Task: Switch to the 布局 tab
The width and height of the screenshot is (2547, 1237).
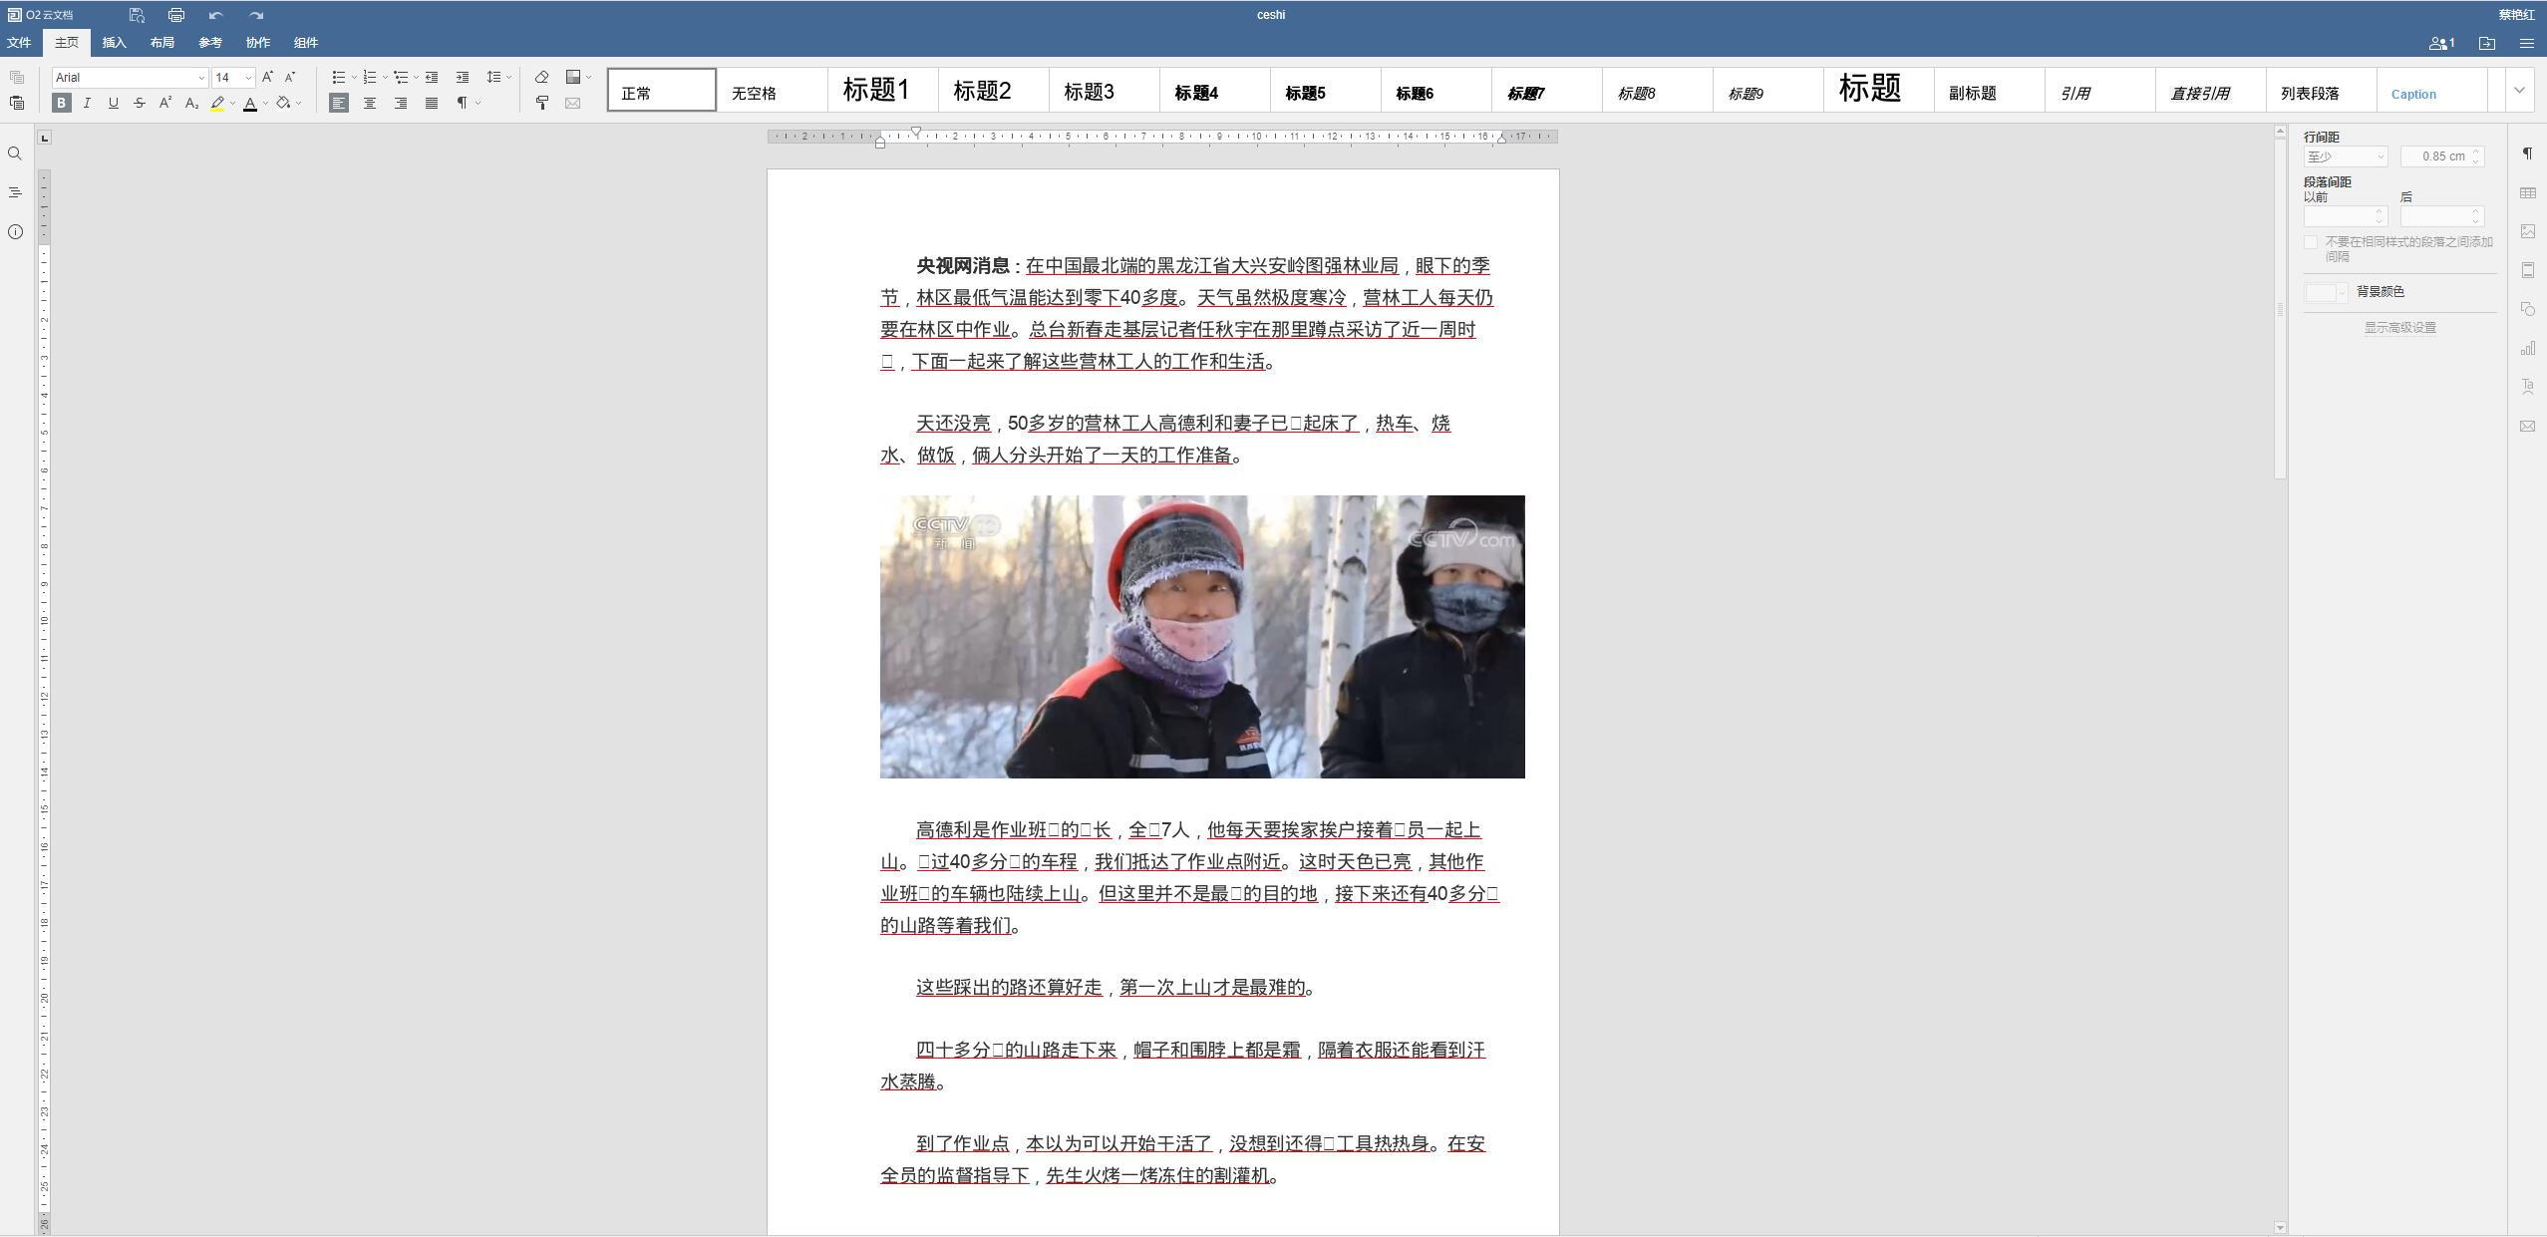Action: click(x=161, y=43)
